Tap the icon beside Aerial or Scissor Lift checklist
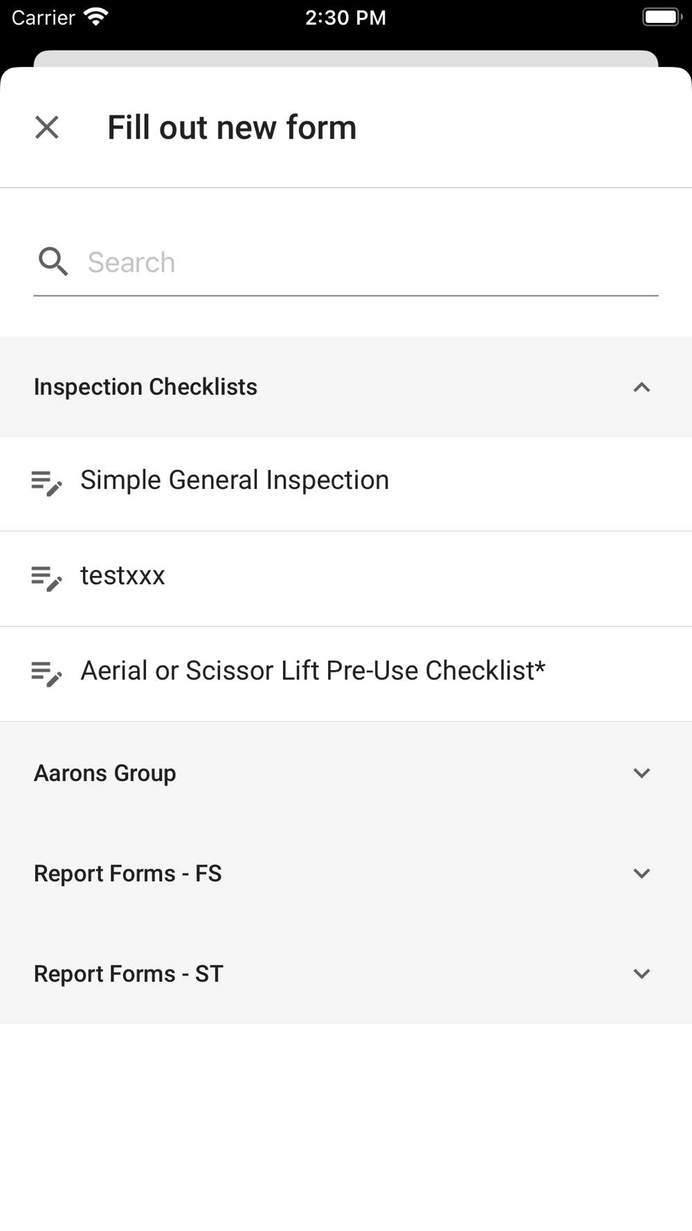Screen dimensions: 692x1231 46,673
